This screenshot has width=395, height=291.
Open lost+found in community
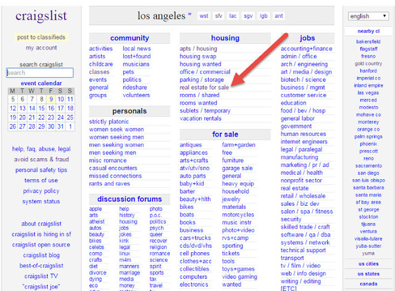pyautogui.click(x=137, y=56)
